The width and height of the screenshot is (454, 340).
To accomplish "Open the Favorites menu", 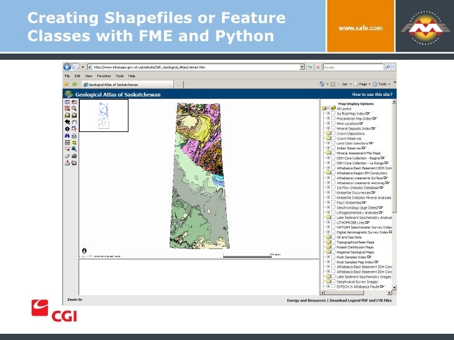I will coord(104,76).
